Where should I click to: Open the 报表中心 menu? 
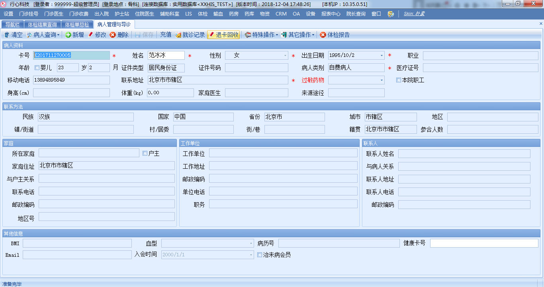[331, 14]
